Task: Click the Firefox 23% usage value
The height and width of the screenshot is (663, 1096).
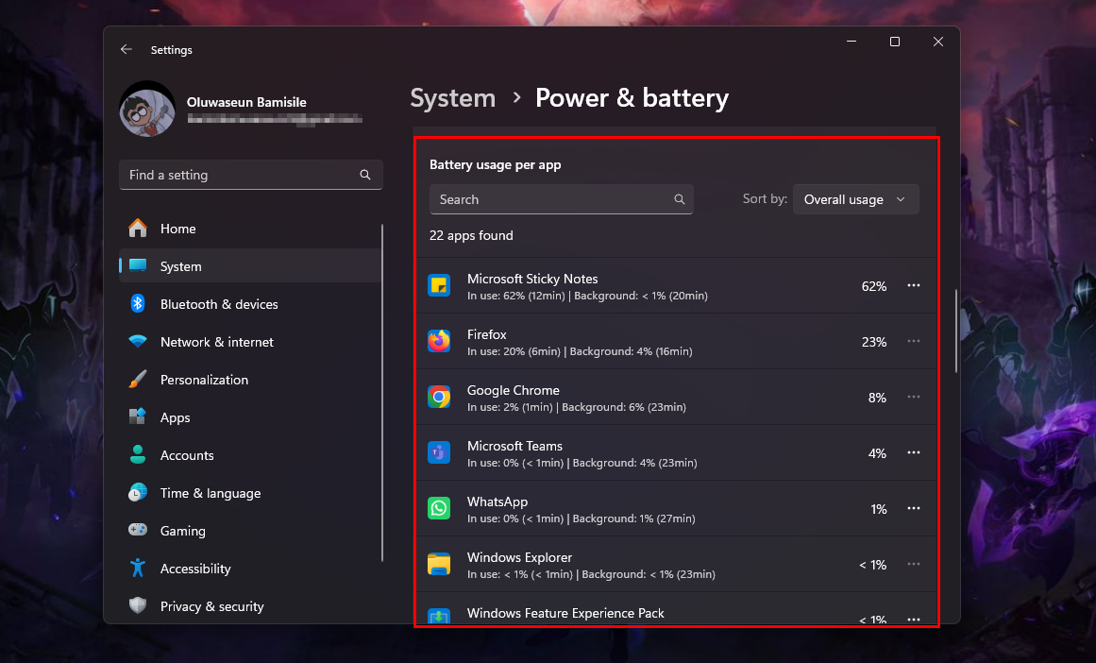Action: click(874, 342)
